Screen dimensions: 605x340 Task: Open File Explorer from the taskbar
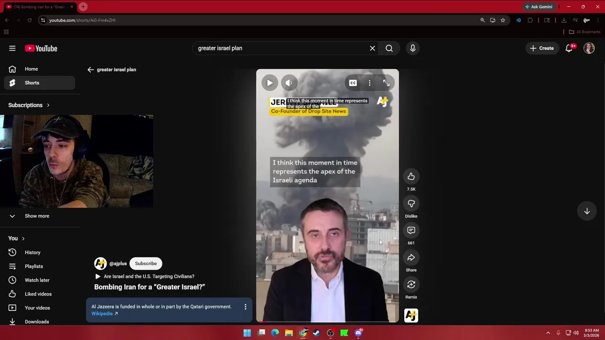coord(289,333)
